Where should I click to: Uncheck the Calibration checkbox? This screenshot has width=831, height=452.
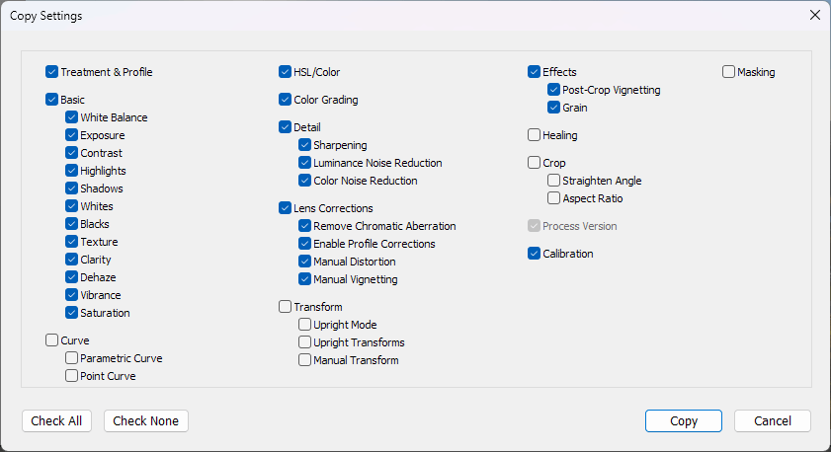[534, 253]
